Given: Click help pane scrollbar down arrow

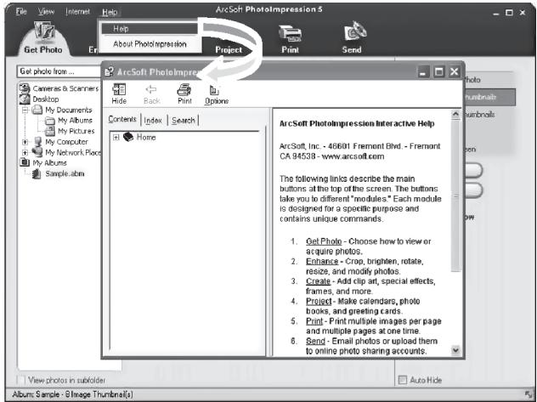Looking at the screenshot, I should pos(455,350).
